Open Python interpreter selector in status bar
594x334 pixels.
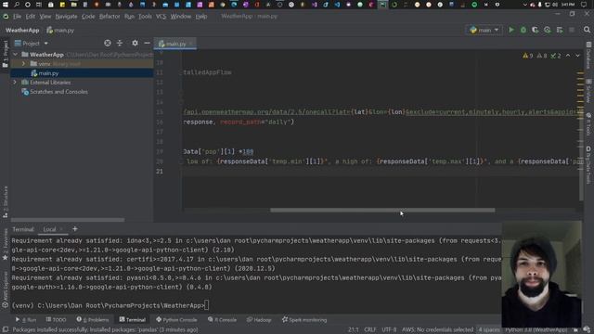[x=536, y=330]
